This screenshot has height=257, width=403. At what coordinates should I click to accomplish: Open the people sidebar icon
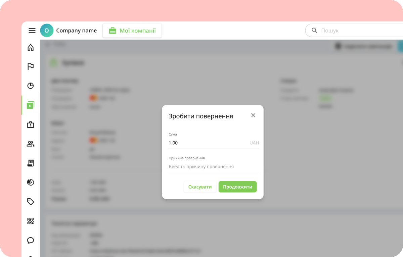[x=31, y=144]
